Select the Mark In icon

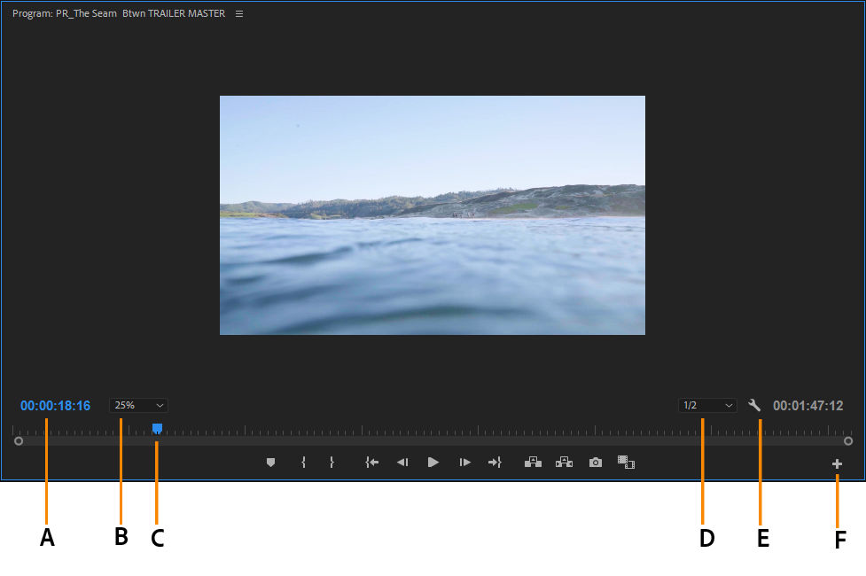click(302, 462)
